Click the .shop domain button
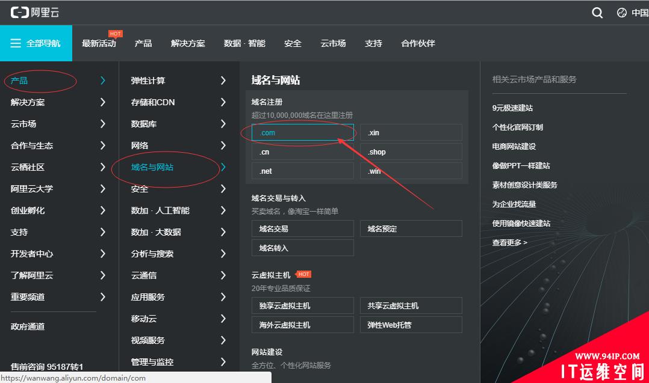Image resolution: width=649 pixels, height=383 pixels. point(411,152)
